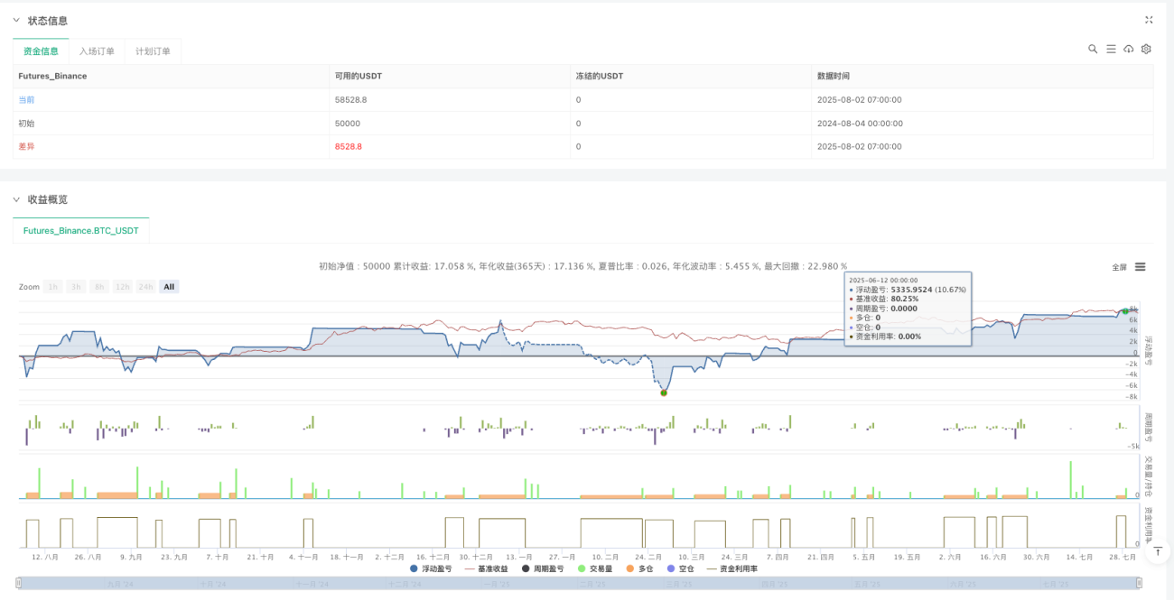The image size is (1174, 600).
Task: Toggle the 基准收益 legend series
Action: click(x=488, y=568)
